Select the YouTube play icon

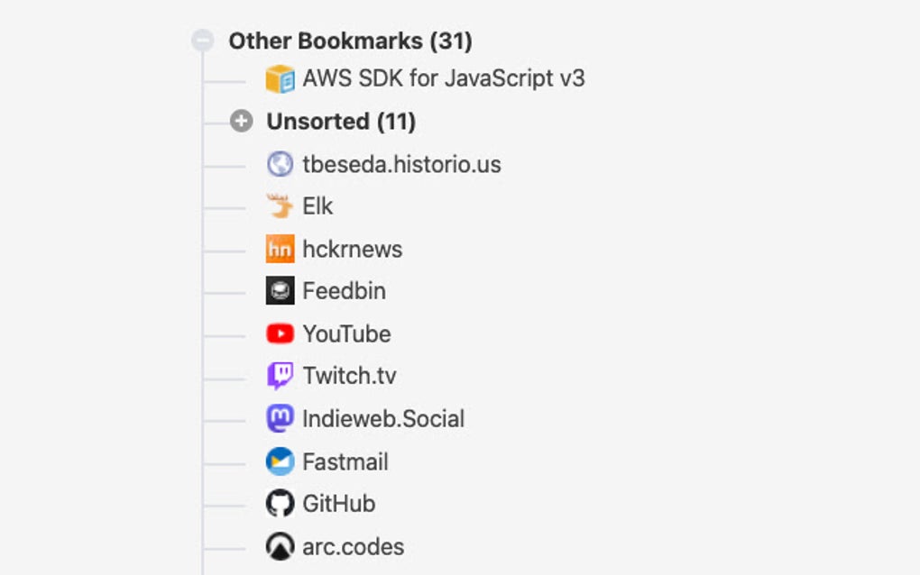click(x=281, y=333)
